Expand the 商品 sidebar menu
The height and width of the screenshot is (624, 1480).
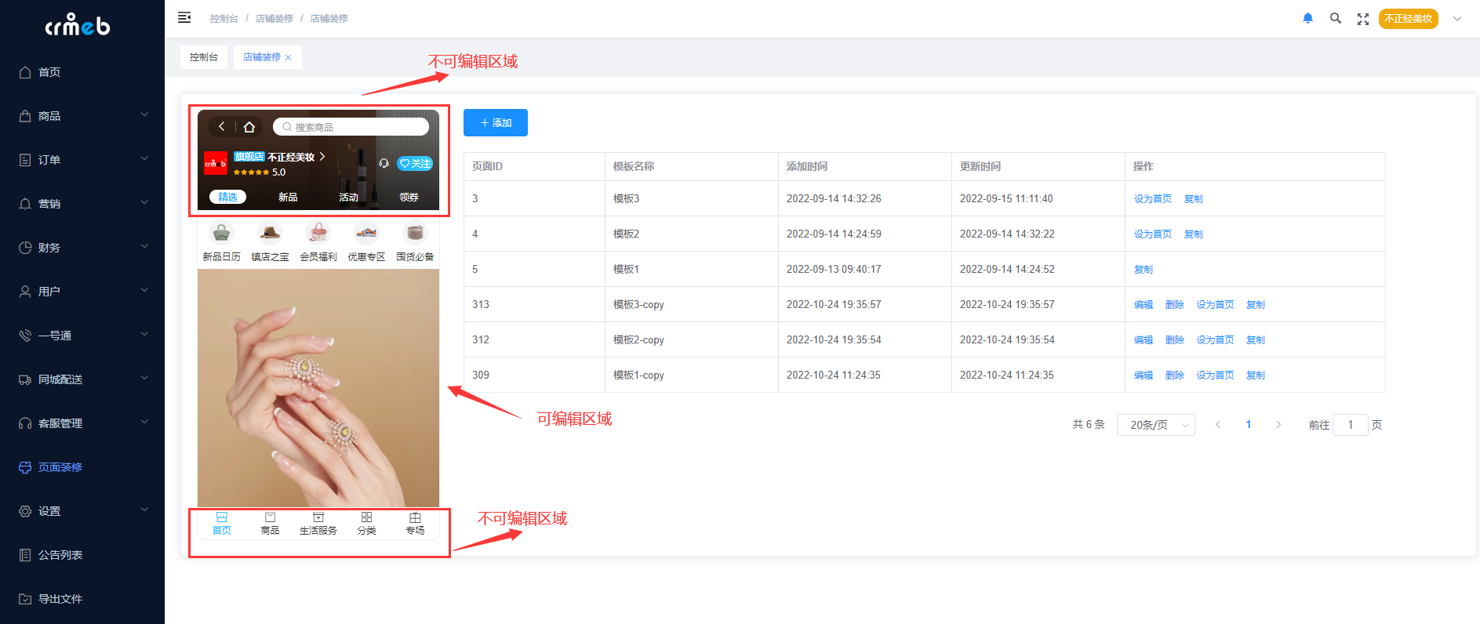[x=82, y=115]
